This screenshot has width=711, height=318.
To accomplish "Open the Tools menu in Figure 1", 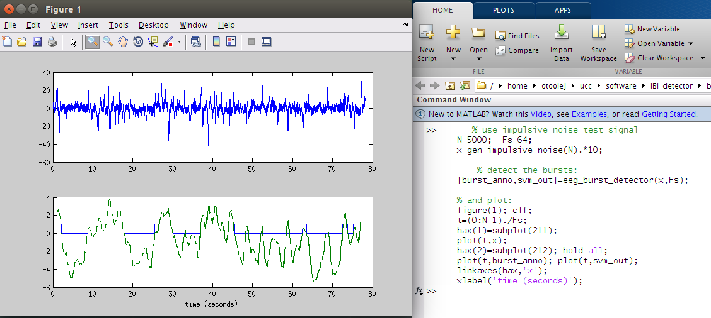I will (118, 25).
